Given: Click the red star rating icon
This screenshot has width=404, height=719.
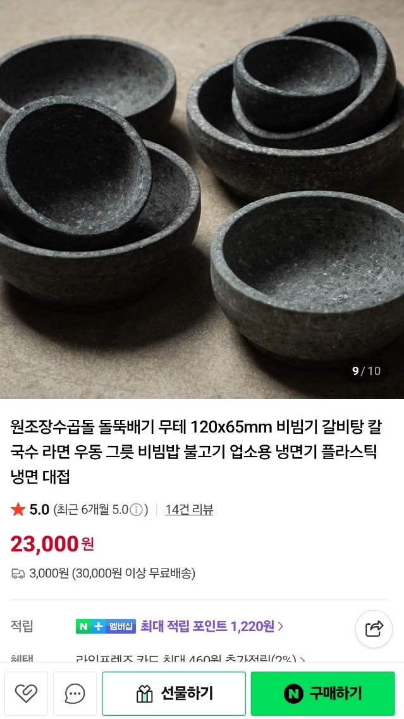Looking at the screenshot, I should pos(19,510).
